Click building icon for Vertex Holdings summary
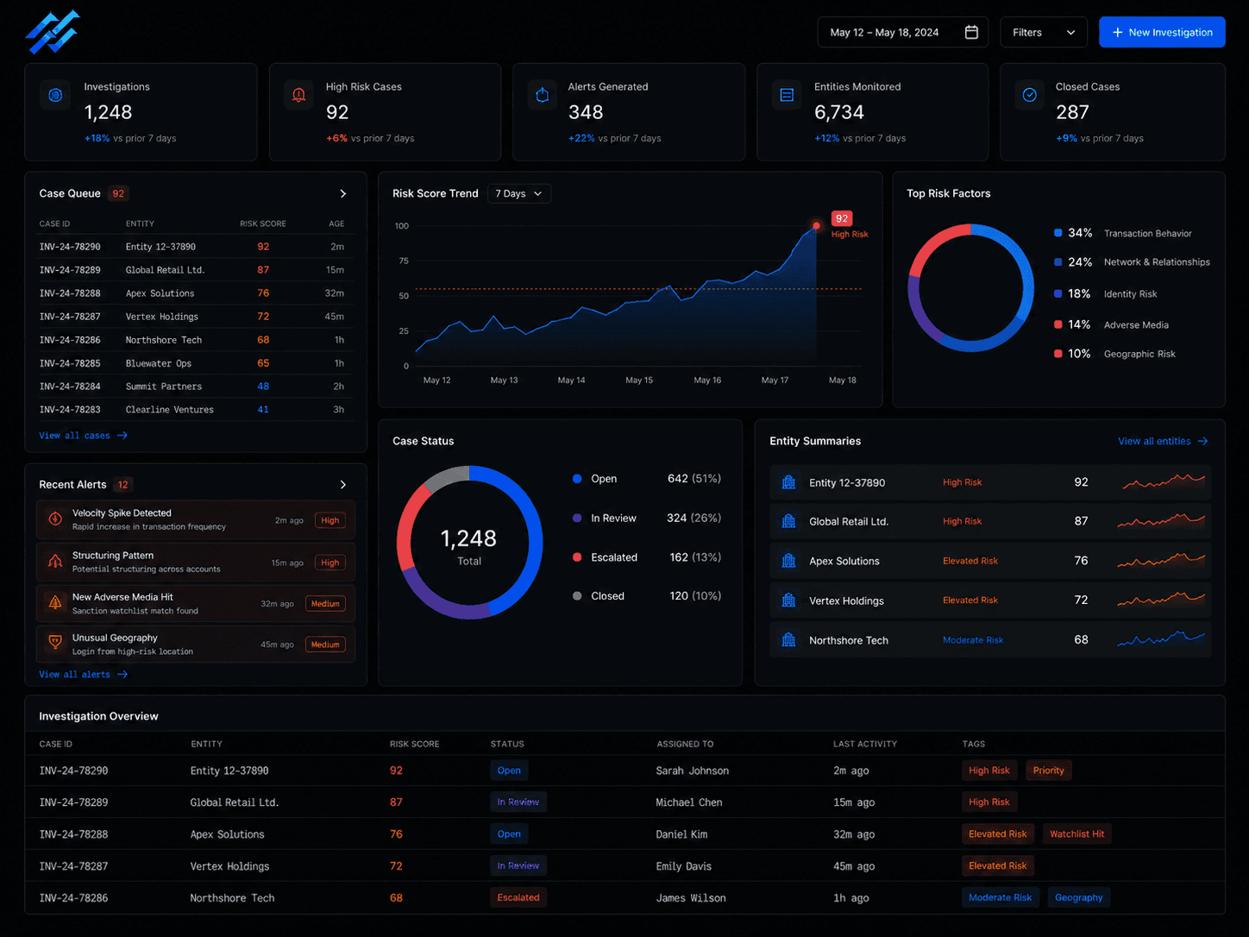The height and width of the screenshot is (937, 1249). (x=788, y=601)
